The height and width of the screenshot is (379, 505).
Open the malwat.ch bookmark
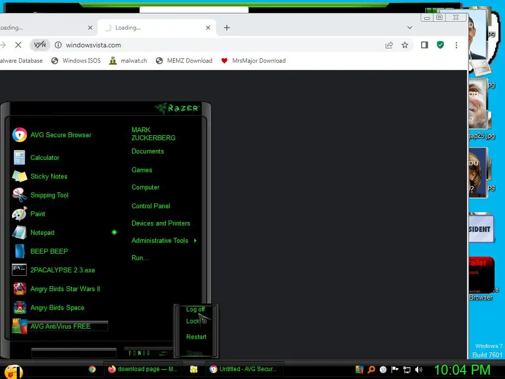pyautogui.click(x=128, y=61)
